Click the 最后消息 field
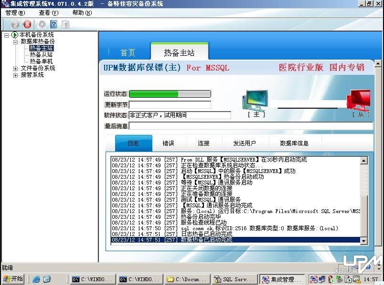The height and width of the screenshot is (285, 384). (x=251, y=126)
